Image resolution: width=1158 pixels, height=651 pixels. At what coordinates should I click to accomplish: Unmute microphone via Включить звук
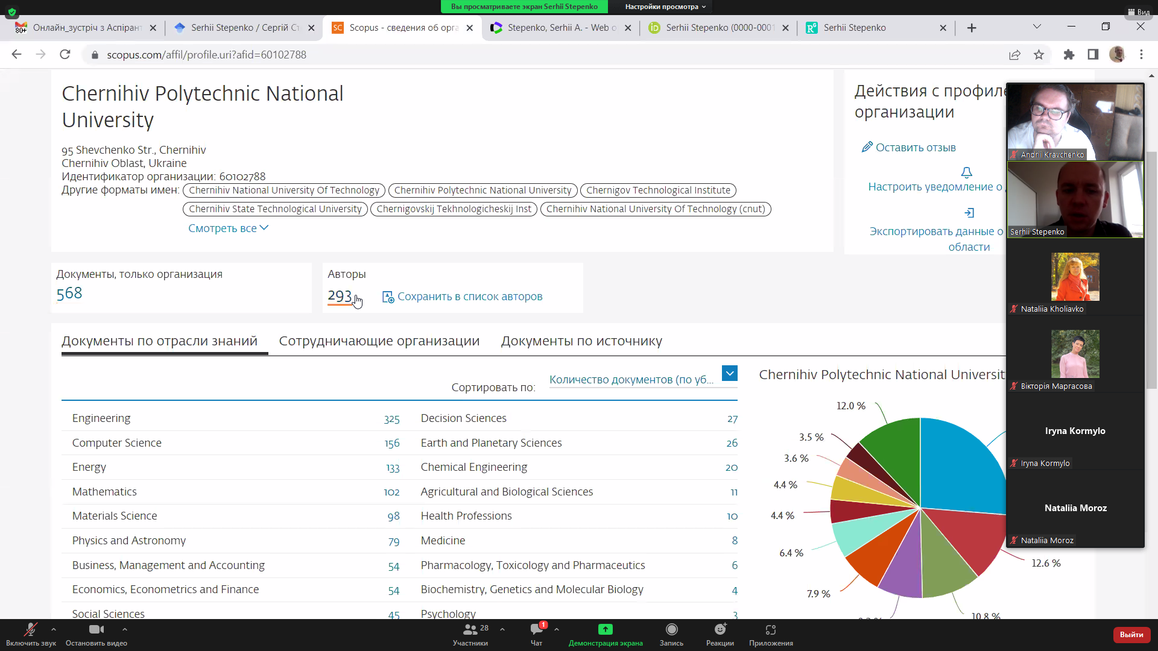click(x=30, y=630)
